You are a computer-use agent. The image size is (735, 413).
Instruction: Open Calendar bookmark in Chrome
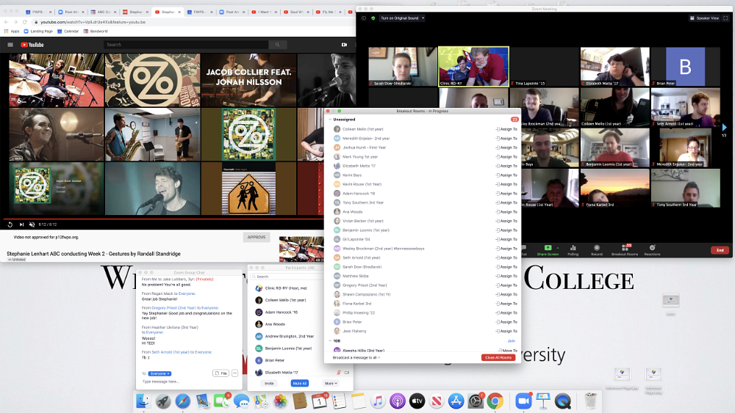coord(68,32)
